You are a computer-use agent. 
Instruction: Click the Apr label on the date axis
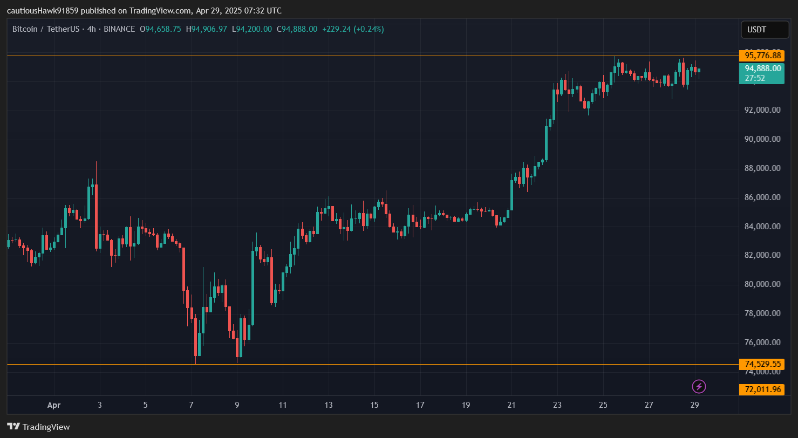point(53,405)
